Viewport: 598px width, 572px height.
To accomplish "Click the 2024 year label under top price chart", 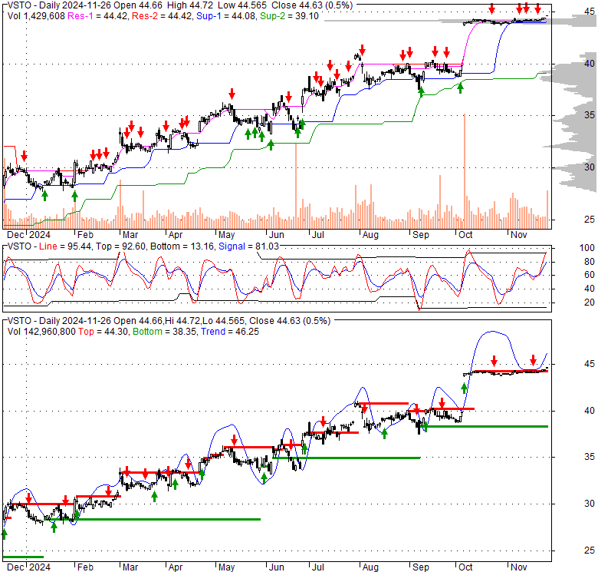I will coord(40,234).
